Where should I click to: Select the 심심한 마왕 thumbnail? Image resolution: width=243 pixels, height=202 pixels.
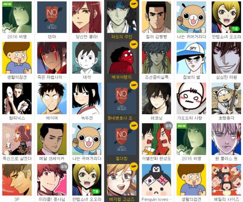226,58
